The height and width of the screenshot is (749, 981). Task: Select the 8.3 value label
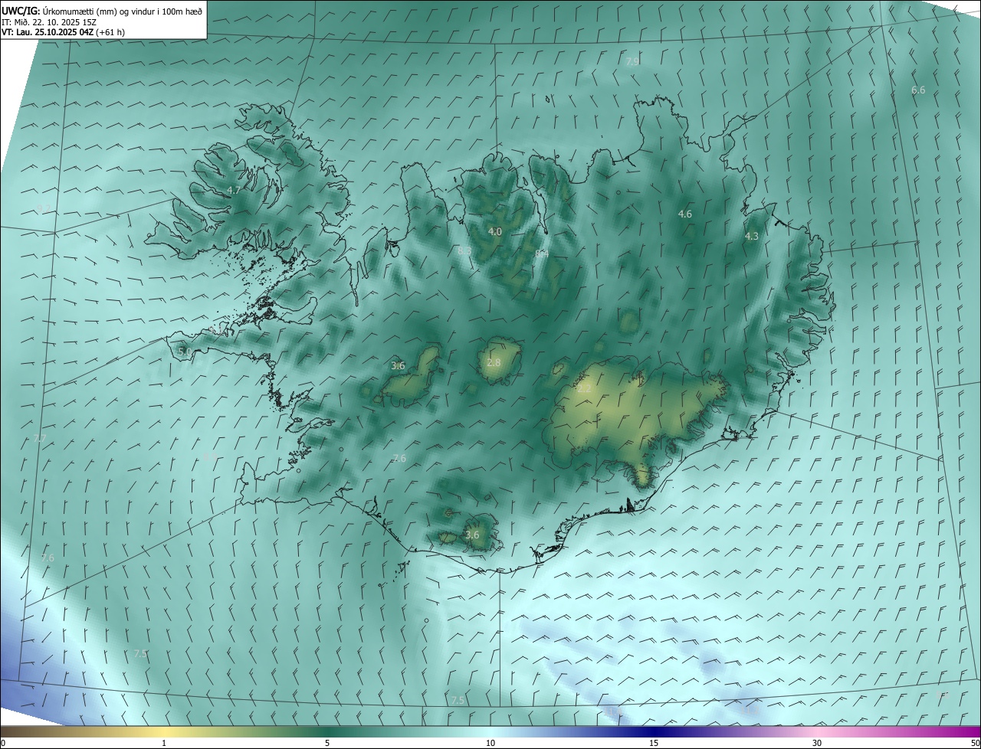point(464,251)
